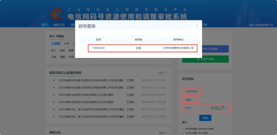Screen dimensions: 277x135
Task: Select 安徽 sub-site link
Action: click(62, 50)
